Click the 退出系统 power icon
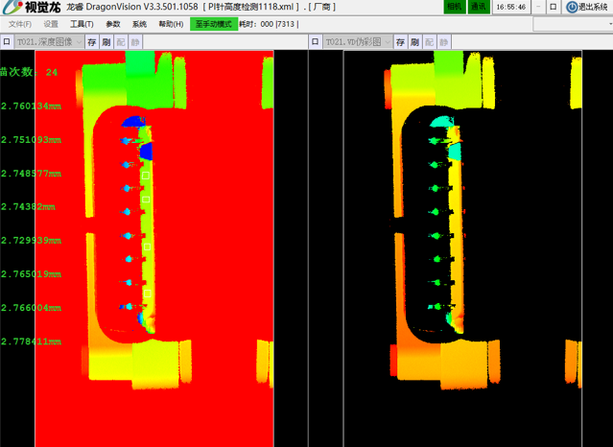Image resolution: width=613 pixels, height=447 pixels. point(572,7)
